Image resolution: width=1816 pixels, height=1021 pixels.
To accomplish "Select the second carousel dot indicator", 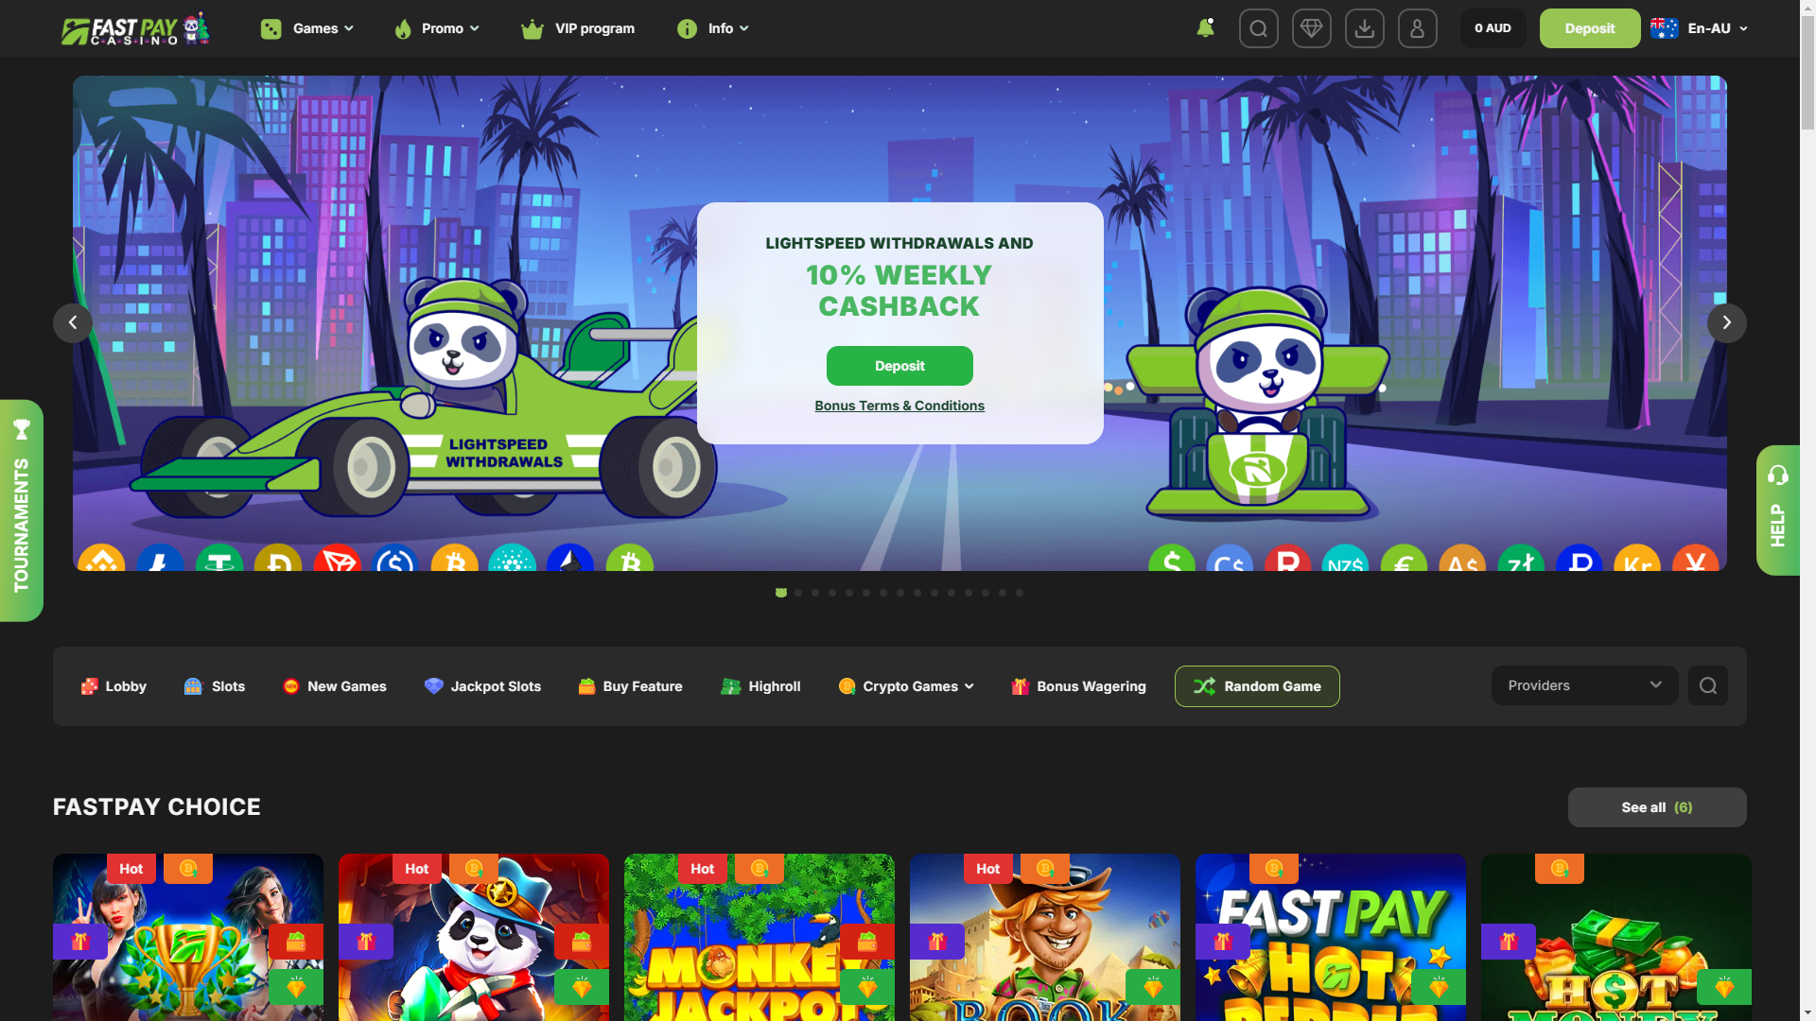I will [798, 593].
